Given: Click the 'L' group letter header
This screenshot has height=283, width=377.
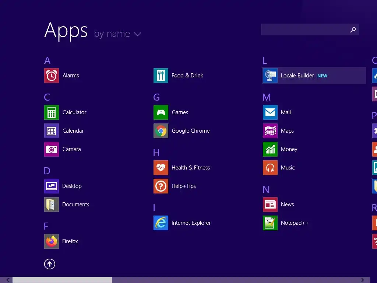Looking at the screenshot, I should click(265, 60).
